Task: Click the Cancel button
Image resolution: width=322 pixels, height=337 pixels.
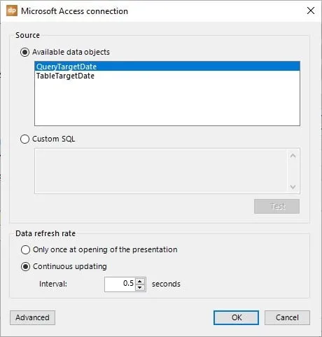Action: coord(287,317)
